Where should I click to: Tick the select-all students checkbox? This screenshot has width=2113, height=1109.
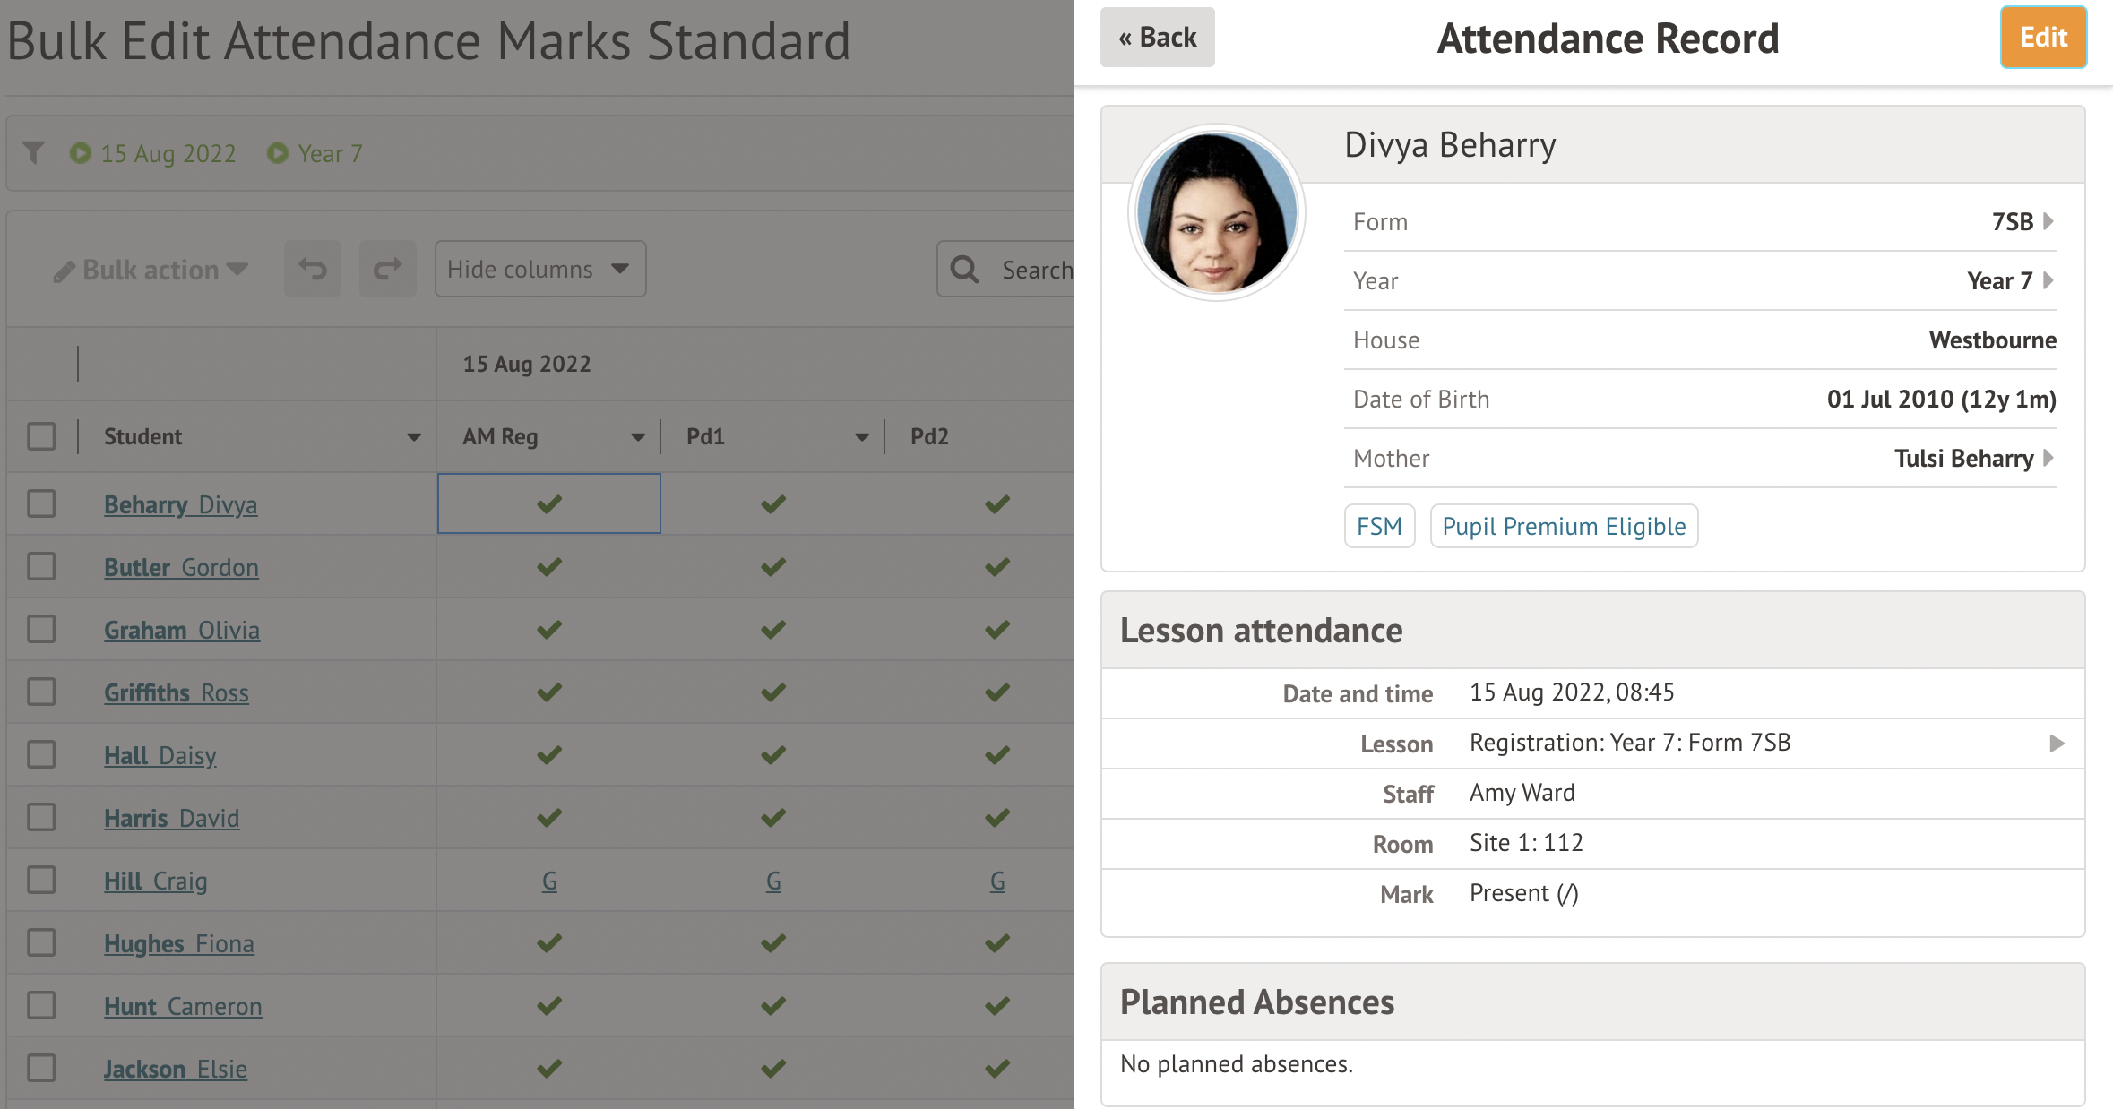click(41, 436)
